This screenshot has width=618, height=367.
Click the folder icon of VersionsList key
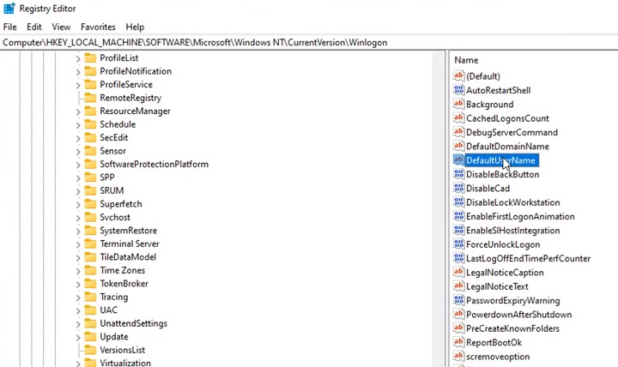[90, 350]
